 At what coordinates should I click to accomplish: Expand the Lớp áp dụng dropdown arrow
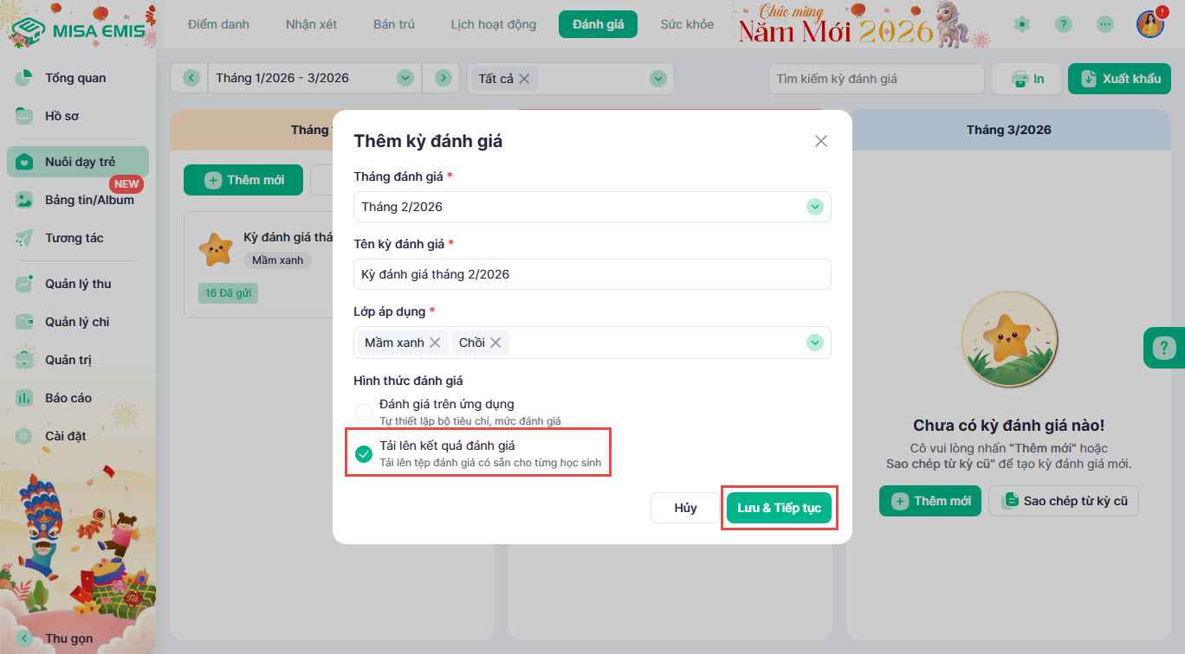pyautogui.click(x=814, y=343)
